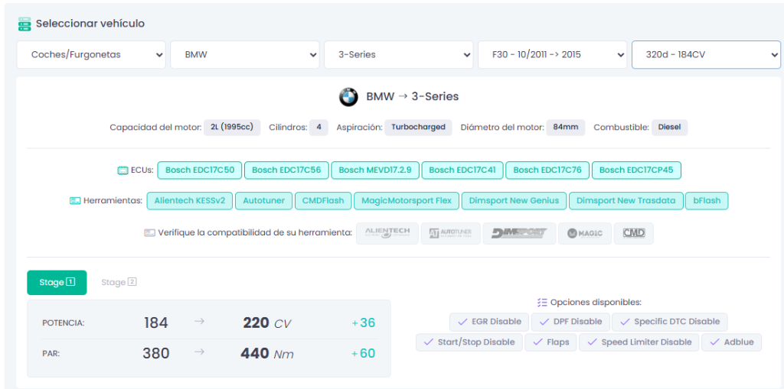Viewport: 784px width, 389px height.
Task: Open the Autotuner compatibility logo
Action: (x=450, y=233)
